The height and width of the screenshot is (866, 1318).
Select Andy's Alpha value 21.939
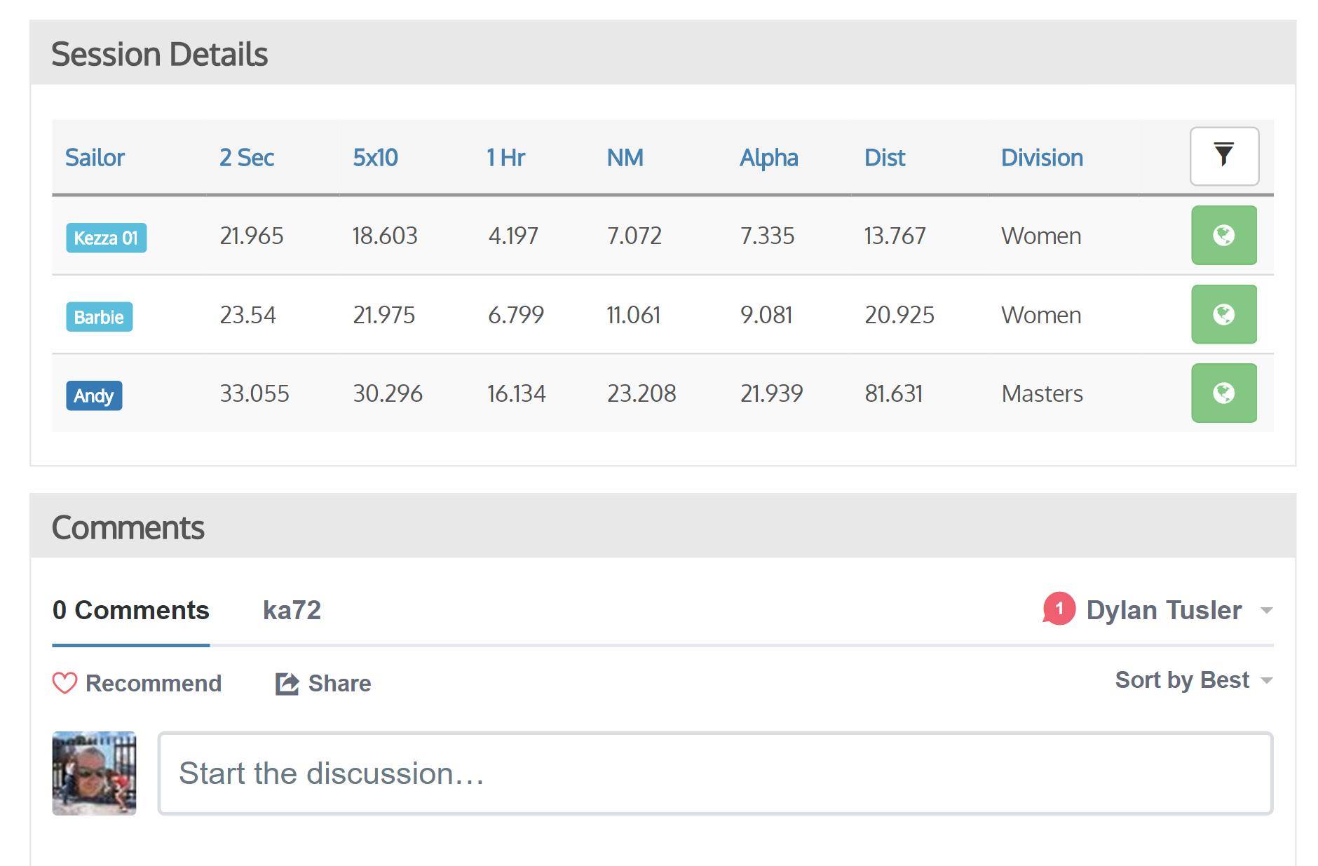pos(771,393)
